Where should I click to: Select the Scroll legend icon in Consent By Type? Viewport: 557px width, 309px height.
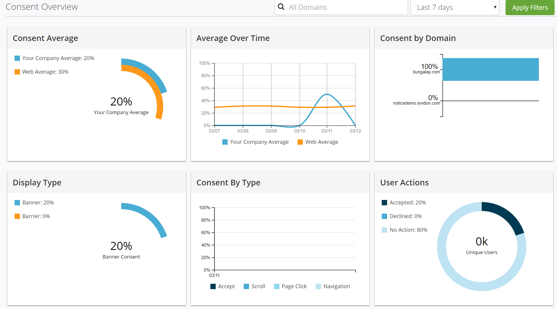(x=246, y=286)
